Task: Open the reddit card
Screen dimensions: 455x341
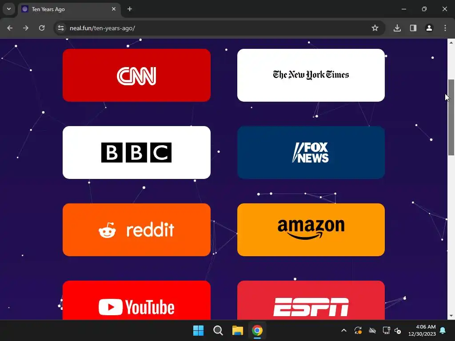Action: coord(136,230)
